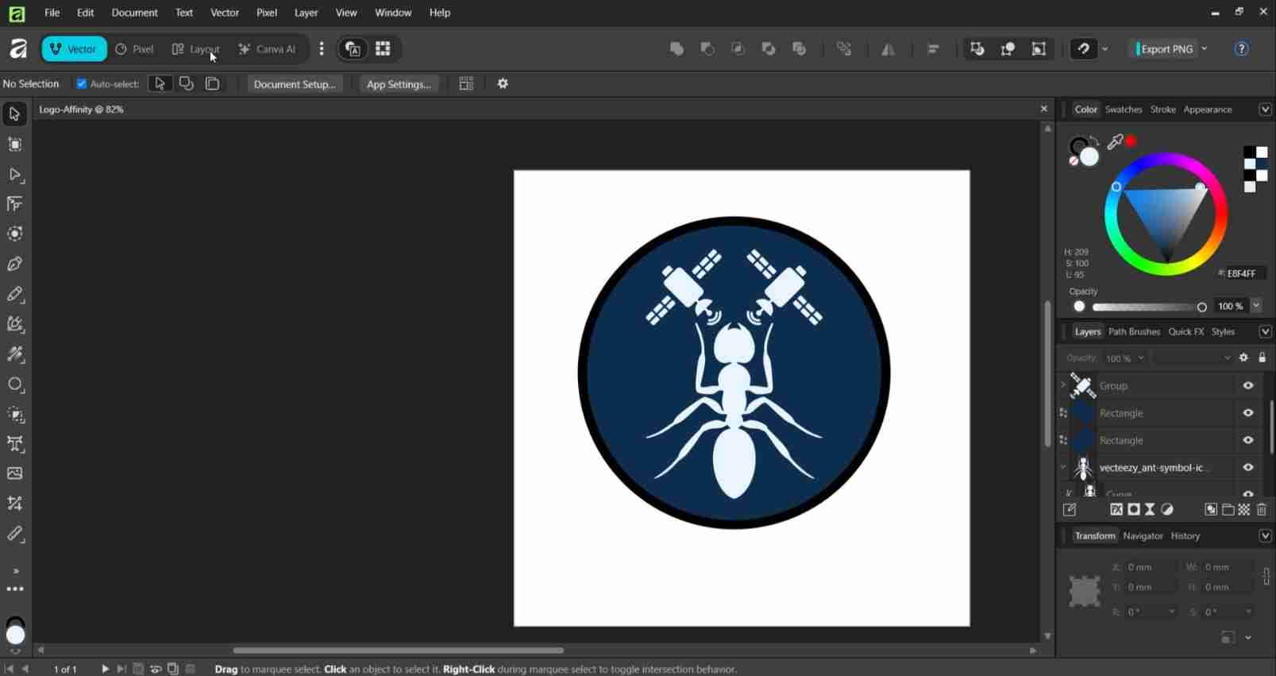Collapse the vecteezy_ant-symbol layer
The image size is (1276, 676).
point(1063,467)
